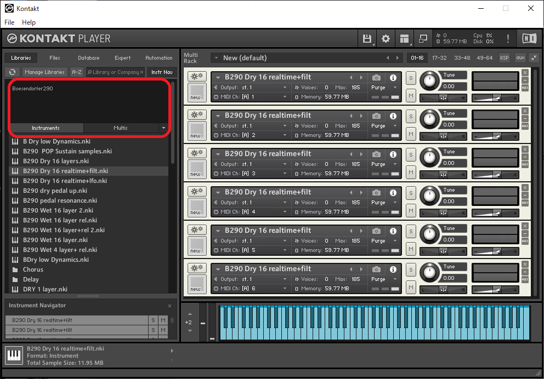
Task: Load next instrument arrow on MIDI Ch 5 header
Action: (x=361, y=231)
